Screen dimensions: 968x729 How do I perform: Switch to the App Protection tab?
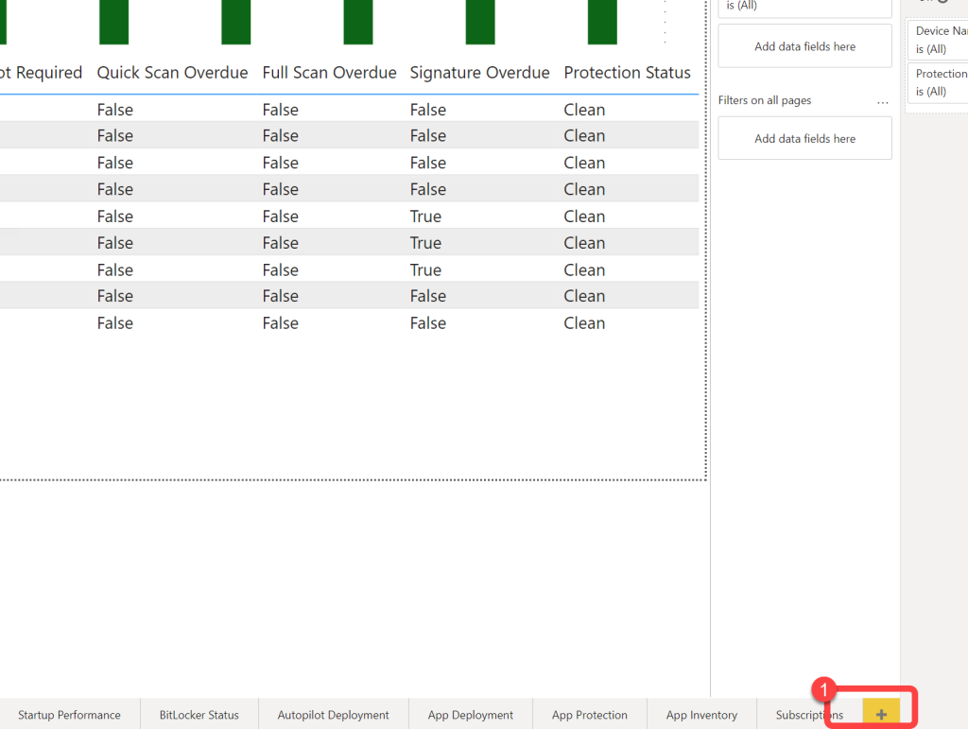pyautogui.click(x=589, y=715)
